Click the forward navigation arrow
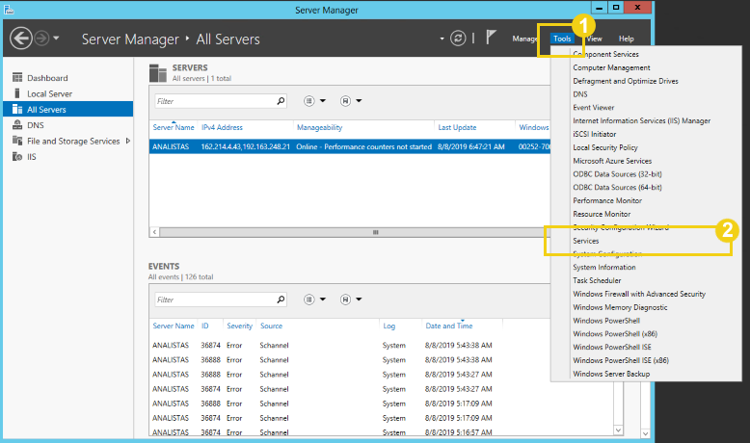 pyautogui.click(x=42, y=39)
